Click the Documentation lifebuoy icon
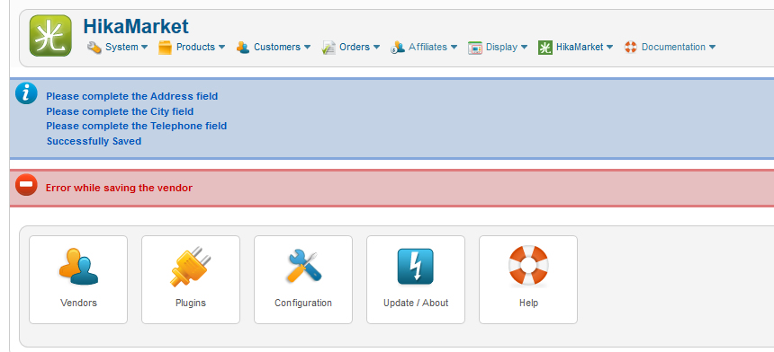 pyautogui.click(x=630, y=48)
